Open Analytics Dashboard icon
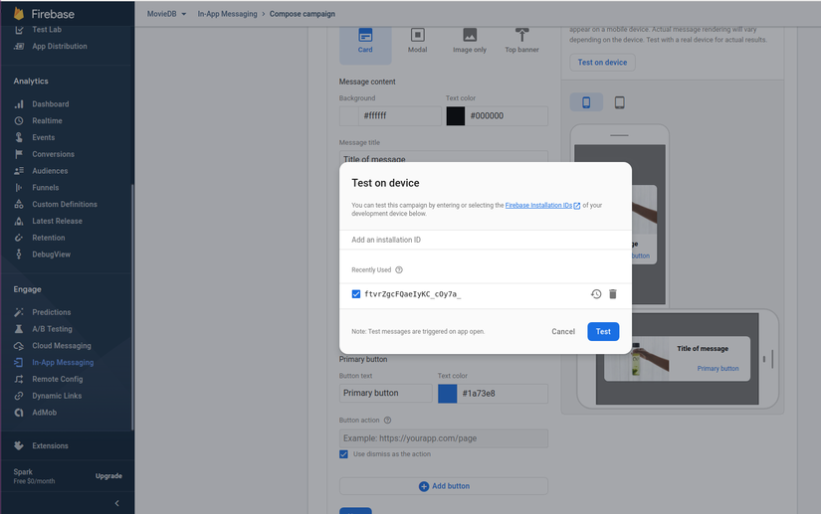 point(19,104)
